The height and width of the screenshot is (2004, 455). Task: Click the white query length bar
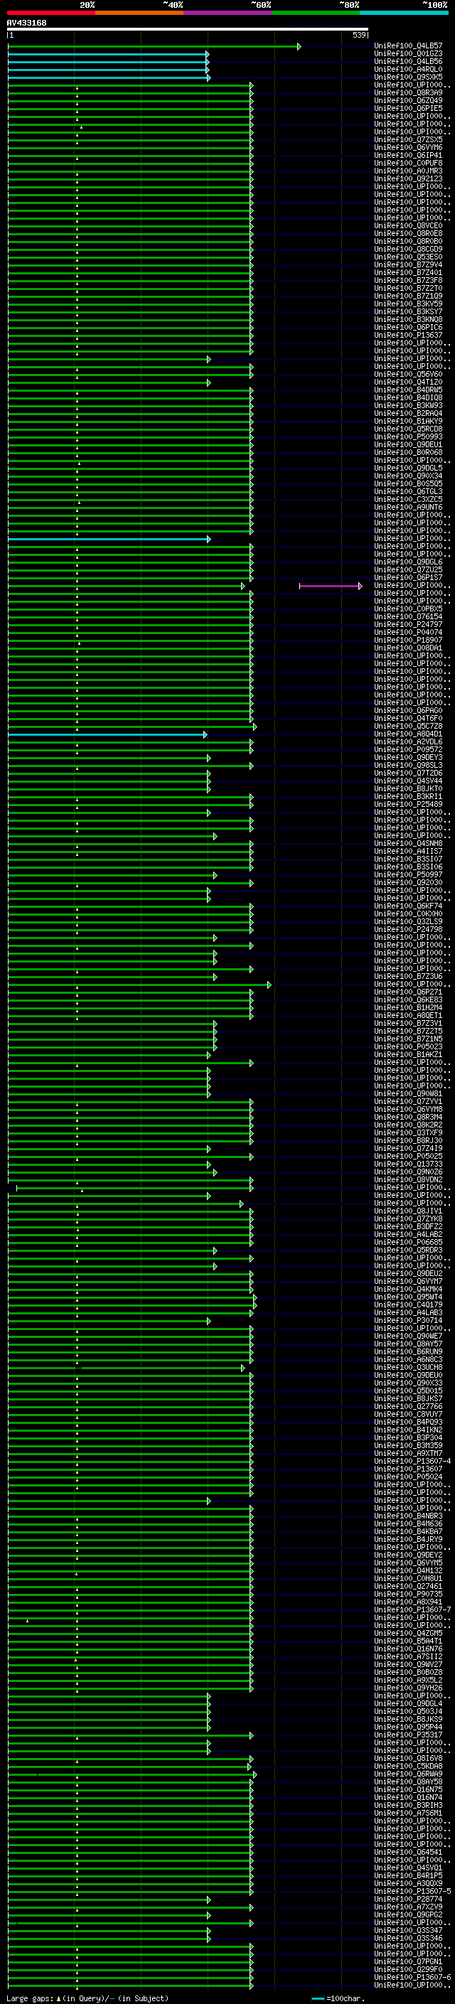click(188, 30)
